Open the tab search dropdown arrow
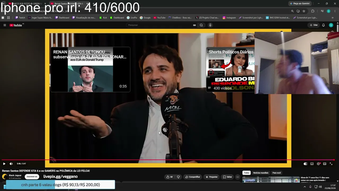This screenshot has height=191, width=339. pyautogui.click(x=3, y=3)
